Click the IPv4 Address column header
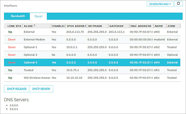186x114 pixels. point(76,26)
